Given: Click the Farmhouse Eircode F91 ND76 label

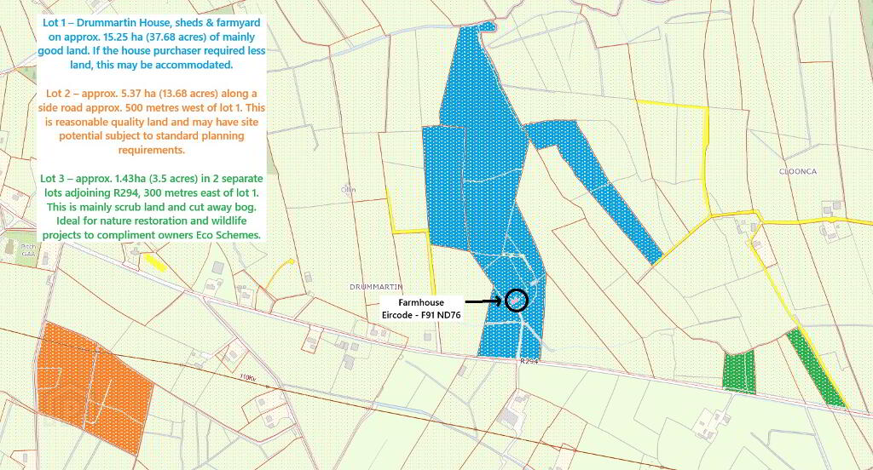Looking at the screenshot, I should click(420, 308).
